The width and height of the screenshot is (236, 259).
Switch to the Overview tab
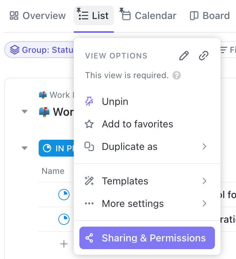[x=38, y=16]
